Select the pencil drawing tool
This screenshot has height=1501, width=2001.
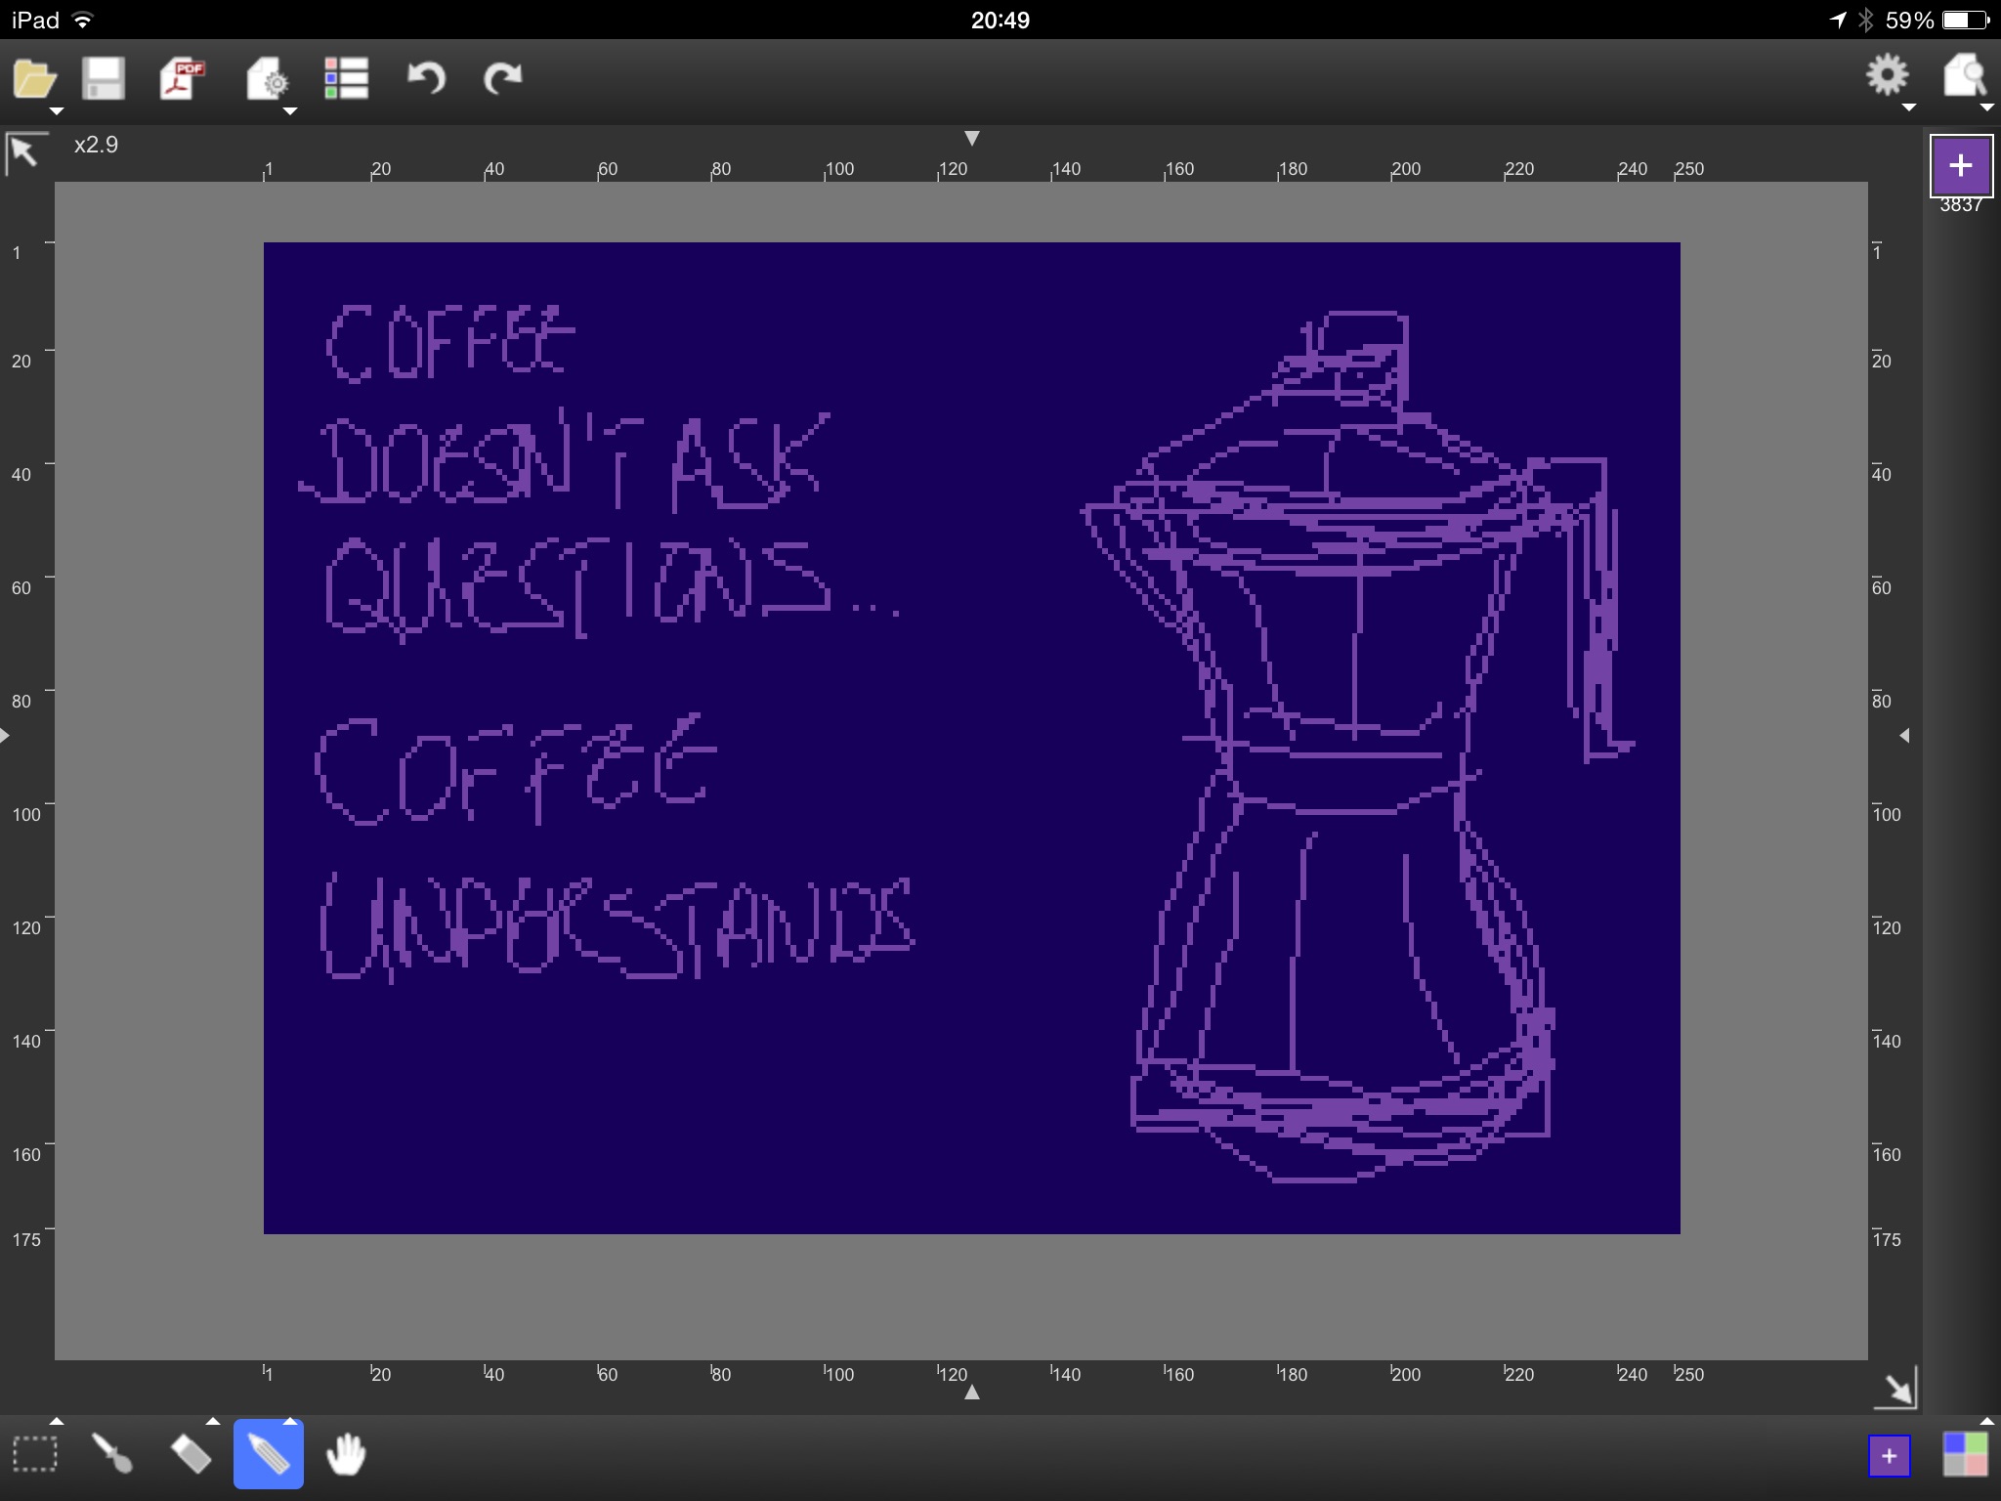pos(269,1454)
